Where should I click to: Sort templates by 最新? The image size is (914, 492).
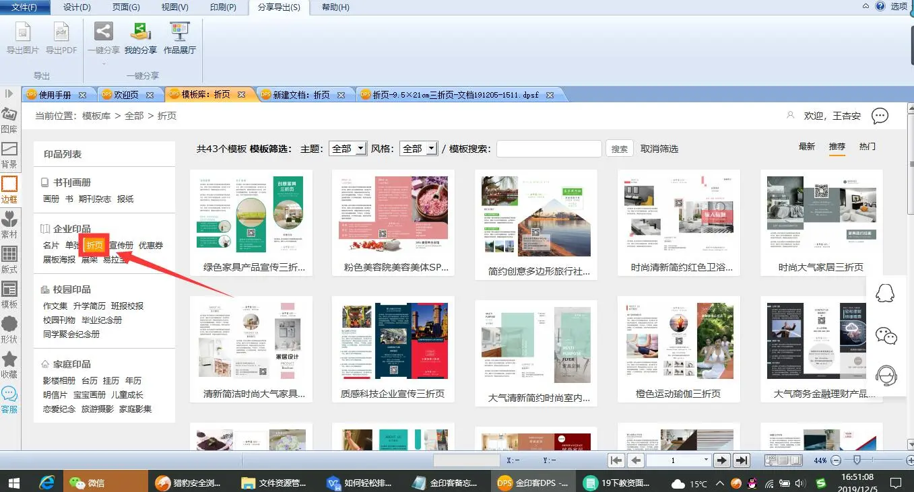pyautogui.click(x=807, y=147)
